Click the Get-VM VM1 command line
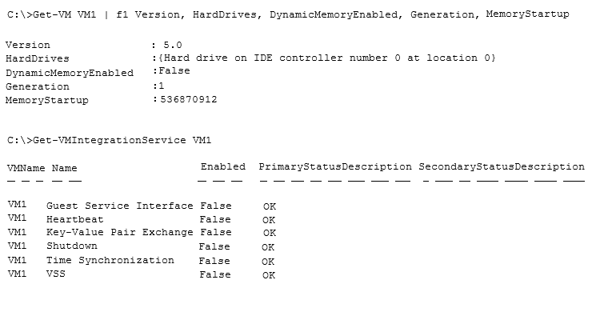 [x=288, y=15]
